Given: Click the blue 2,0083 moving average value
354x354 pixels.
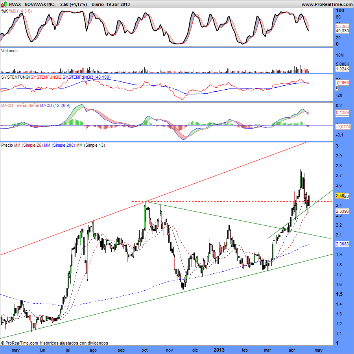Looking at the screenshot, I should pos(342,244).
